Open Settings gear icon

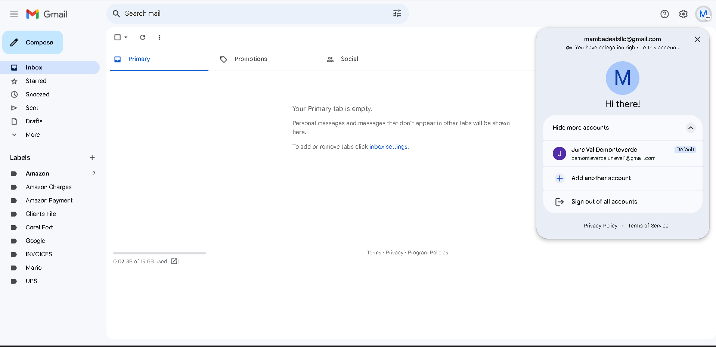[683, 14]
